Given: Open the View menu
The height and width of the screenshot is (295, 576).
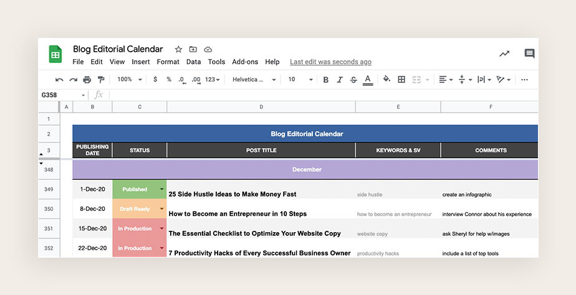Looking at the screenshot, I should coord(117,62).
